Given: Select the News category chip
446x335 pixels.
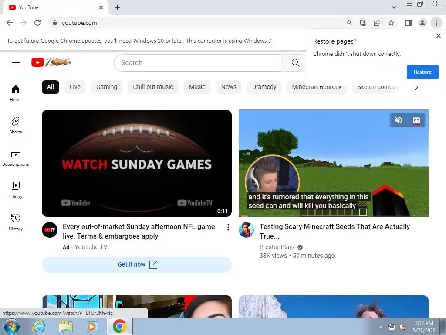Looking at the screenshot, I should tap(229, 87).
